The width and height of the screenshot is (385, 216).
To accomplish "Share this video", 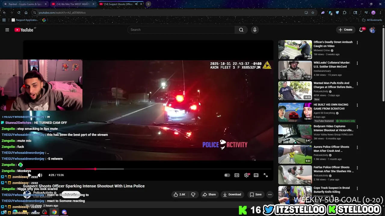I will [x=209, y=194].
